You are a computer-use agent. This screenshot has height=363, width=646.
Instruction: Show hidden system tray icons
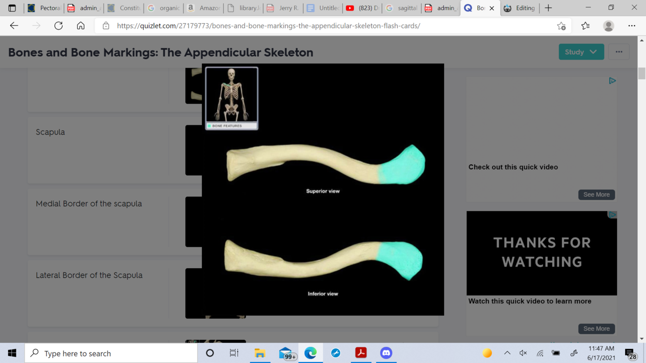coord(507,353)
